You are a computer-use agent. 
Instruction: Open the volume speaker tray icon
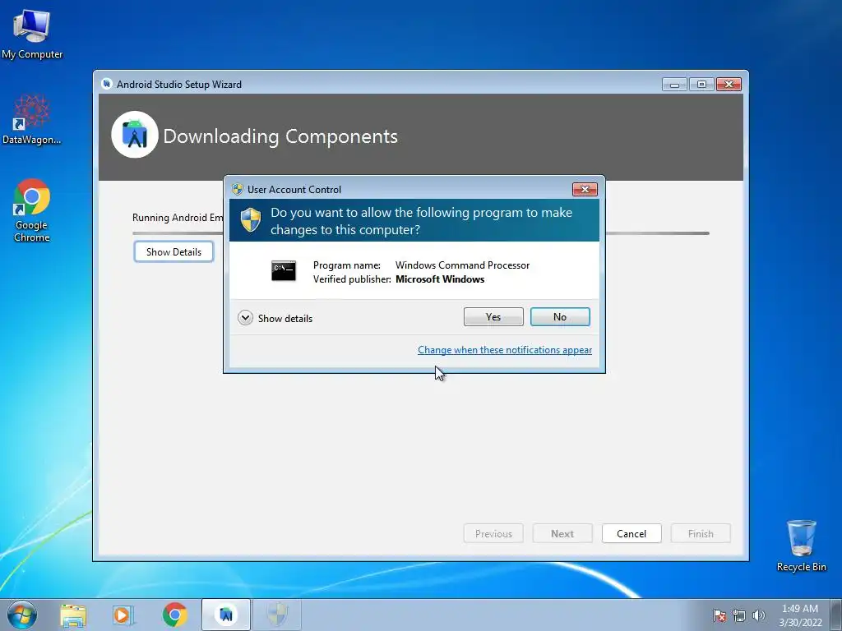coord(759,615)
